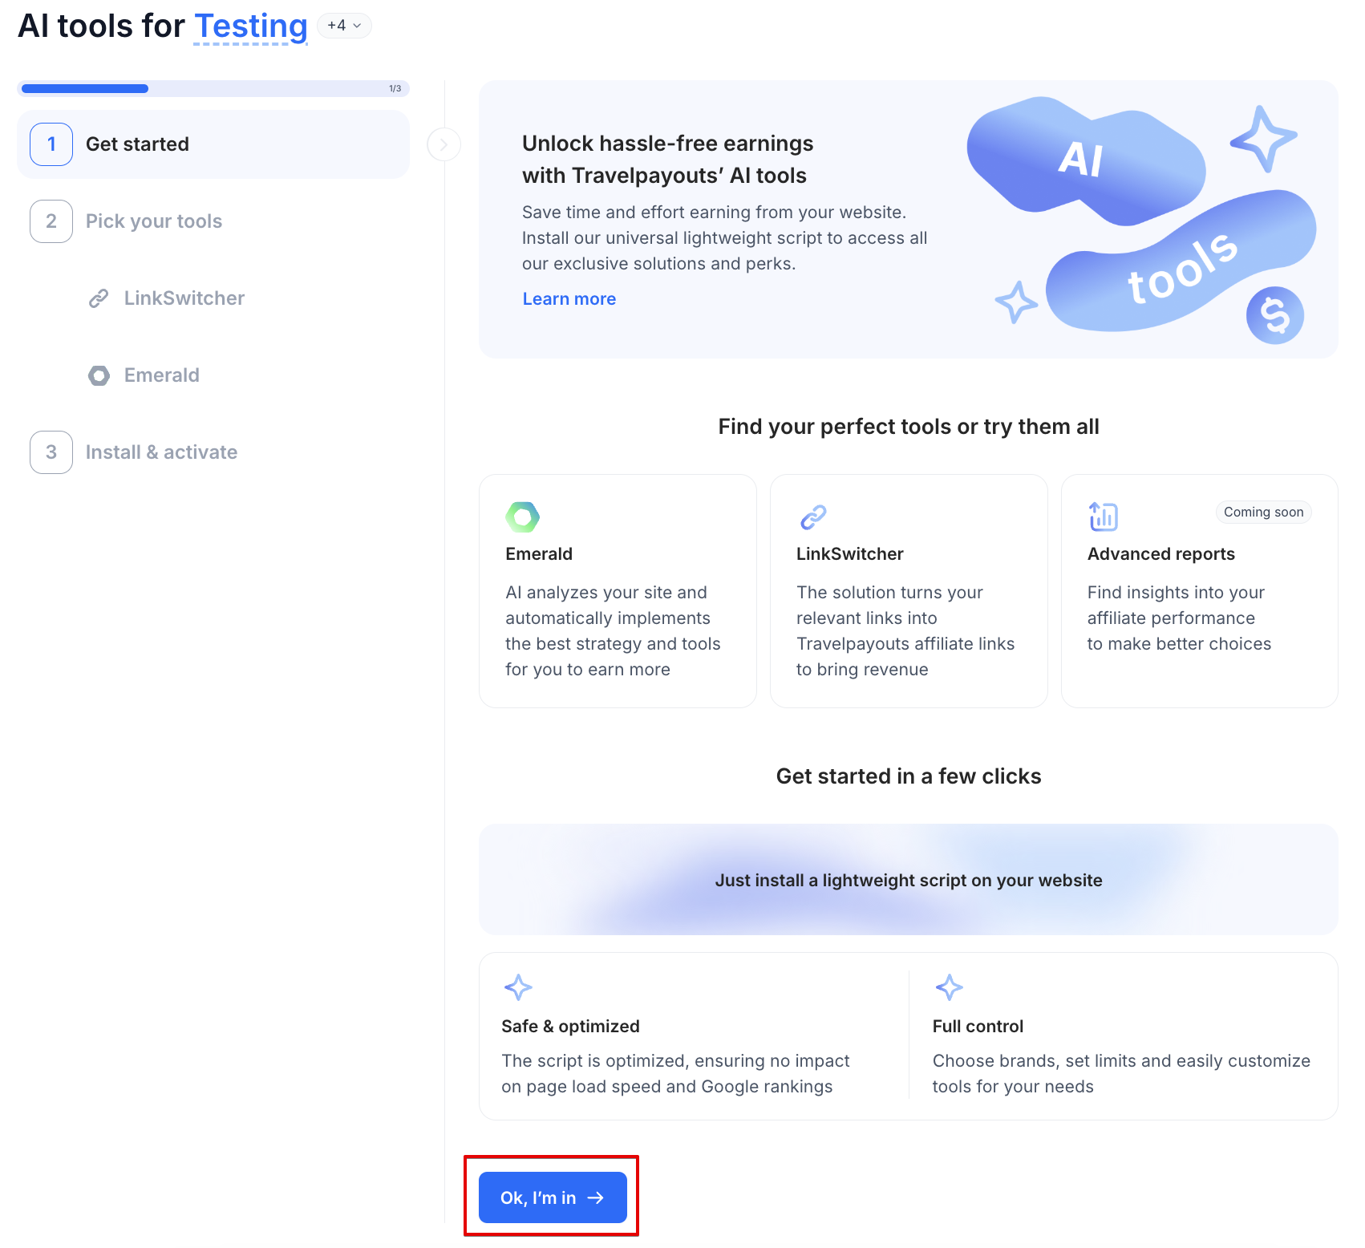Click the dollar coin icon in banner
This screenshot has width=1365, height=1248.
pos(1274,315)
